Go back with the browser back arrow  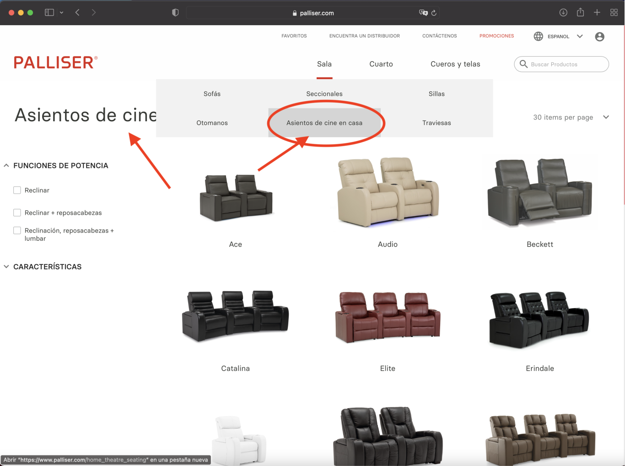pyautogui.click(x=77, y=12)
